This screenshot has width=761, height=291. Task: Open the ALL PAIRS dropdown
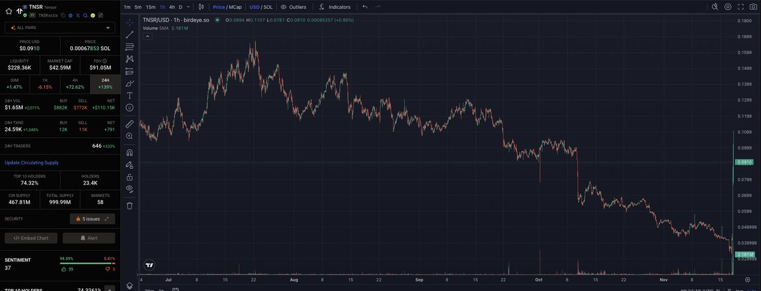[60, 28]
